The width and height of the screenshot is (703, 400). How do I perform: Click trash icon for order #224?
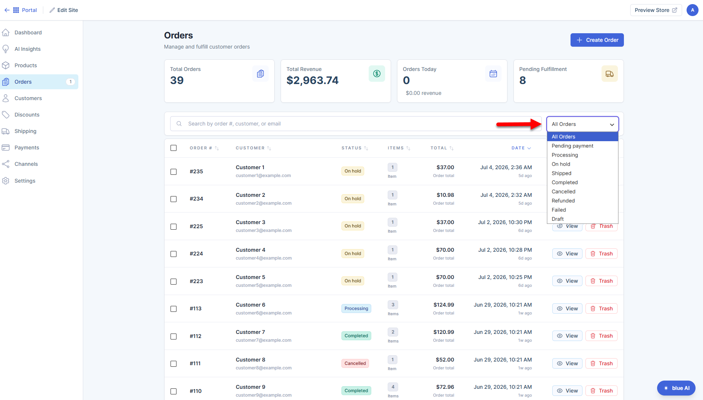pyautogui.click(x=593, y=254)
